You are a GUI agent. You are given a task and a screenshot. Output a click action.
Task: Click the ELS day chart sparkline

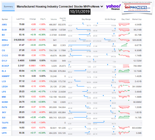click(124, 71)
